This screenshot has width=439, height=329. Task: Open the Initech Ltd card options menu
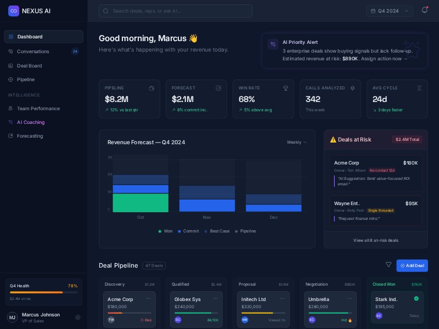(x=282, y=299)
